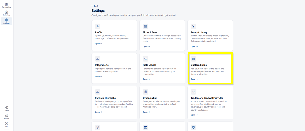Open the Organization settings link
This screenshot has width=305, height=131.
[146, 112]
